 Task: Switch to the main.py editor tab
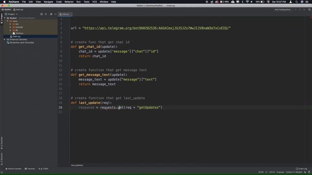click(65, 14)
